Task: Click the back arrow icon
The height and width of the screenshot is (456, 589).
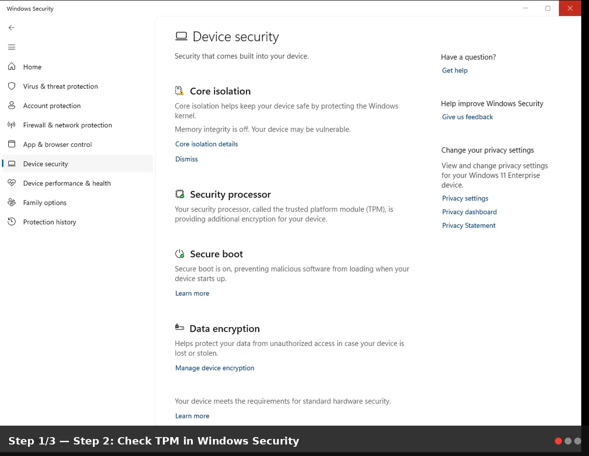Action: (x=12, y=28)
